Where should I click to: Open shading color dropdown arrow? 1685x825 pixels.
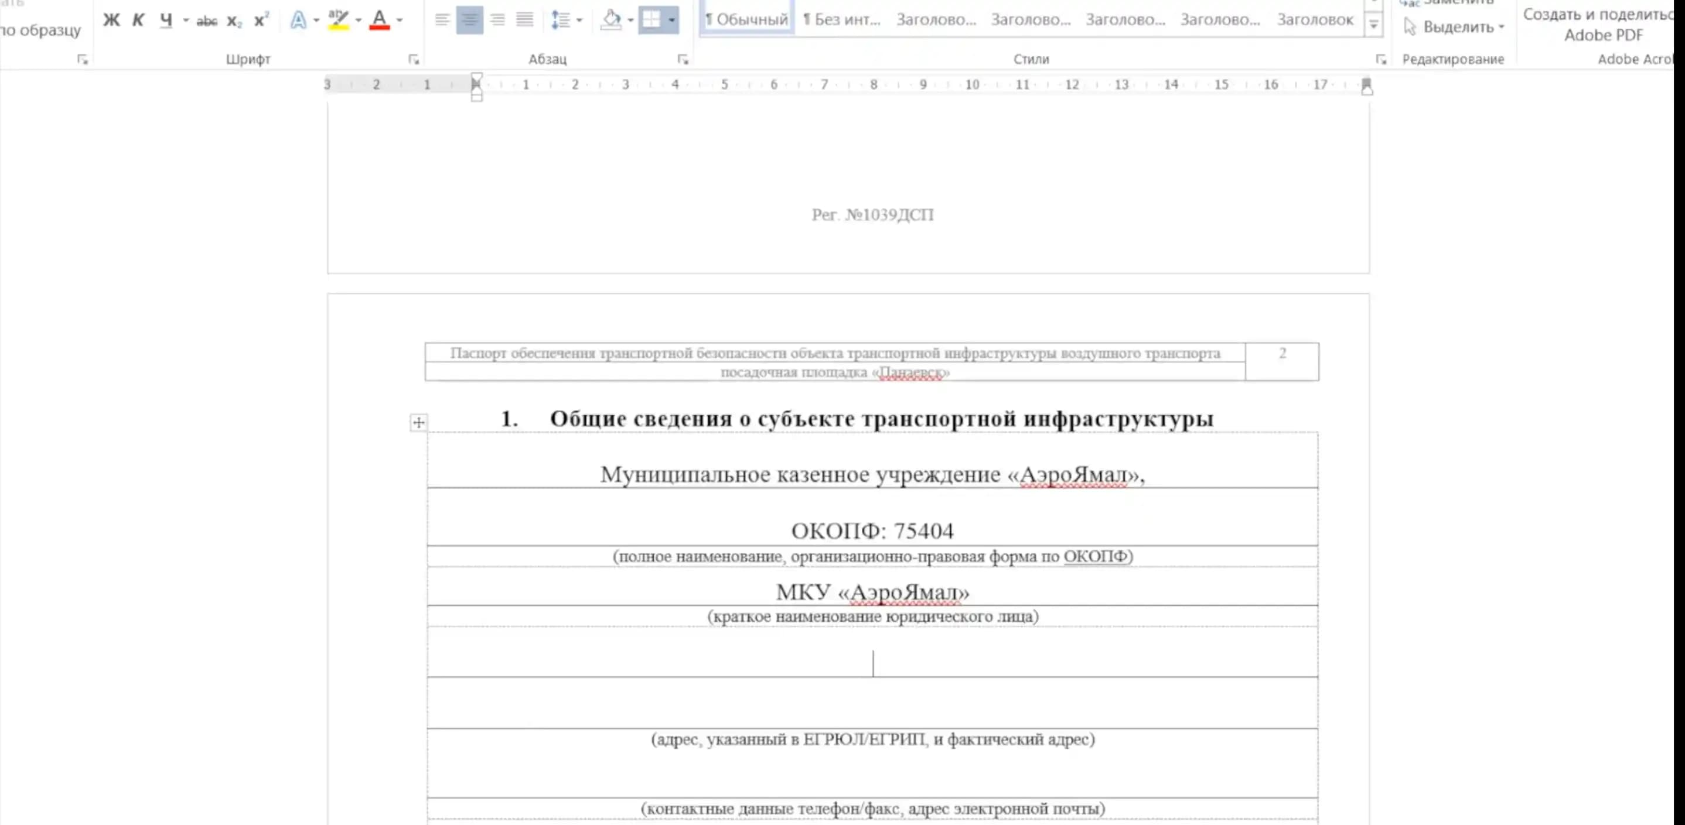(x=630, y=20)
